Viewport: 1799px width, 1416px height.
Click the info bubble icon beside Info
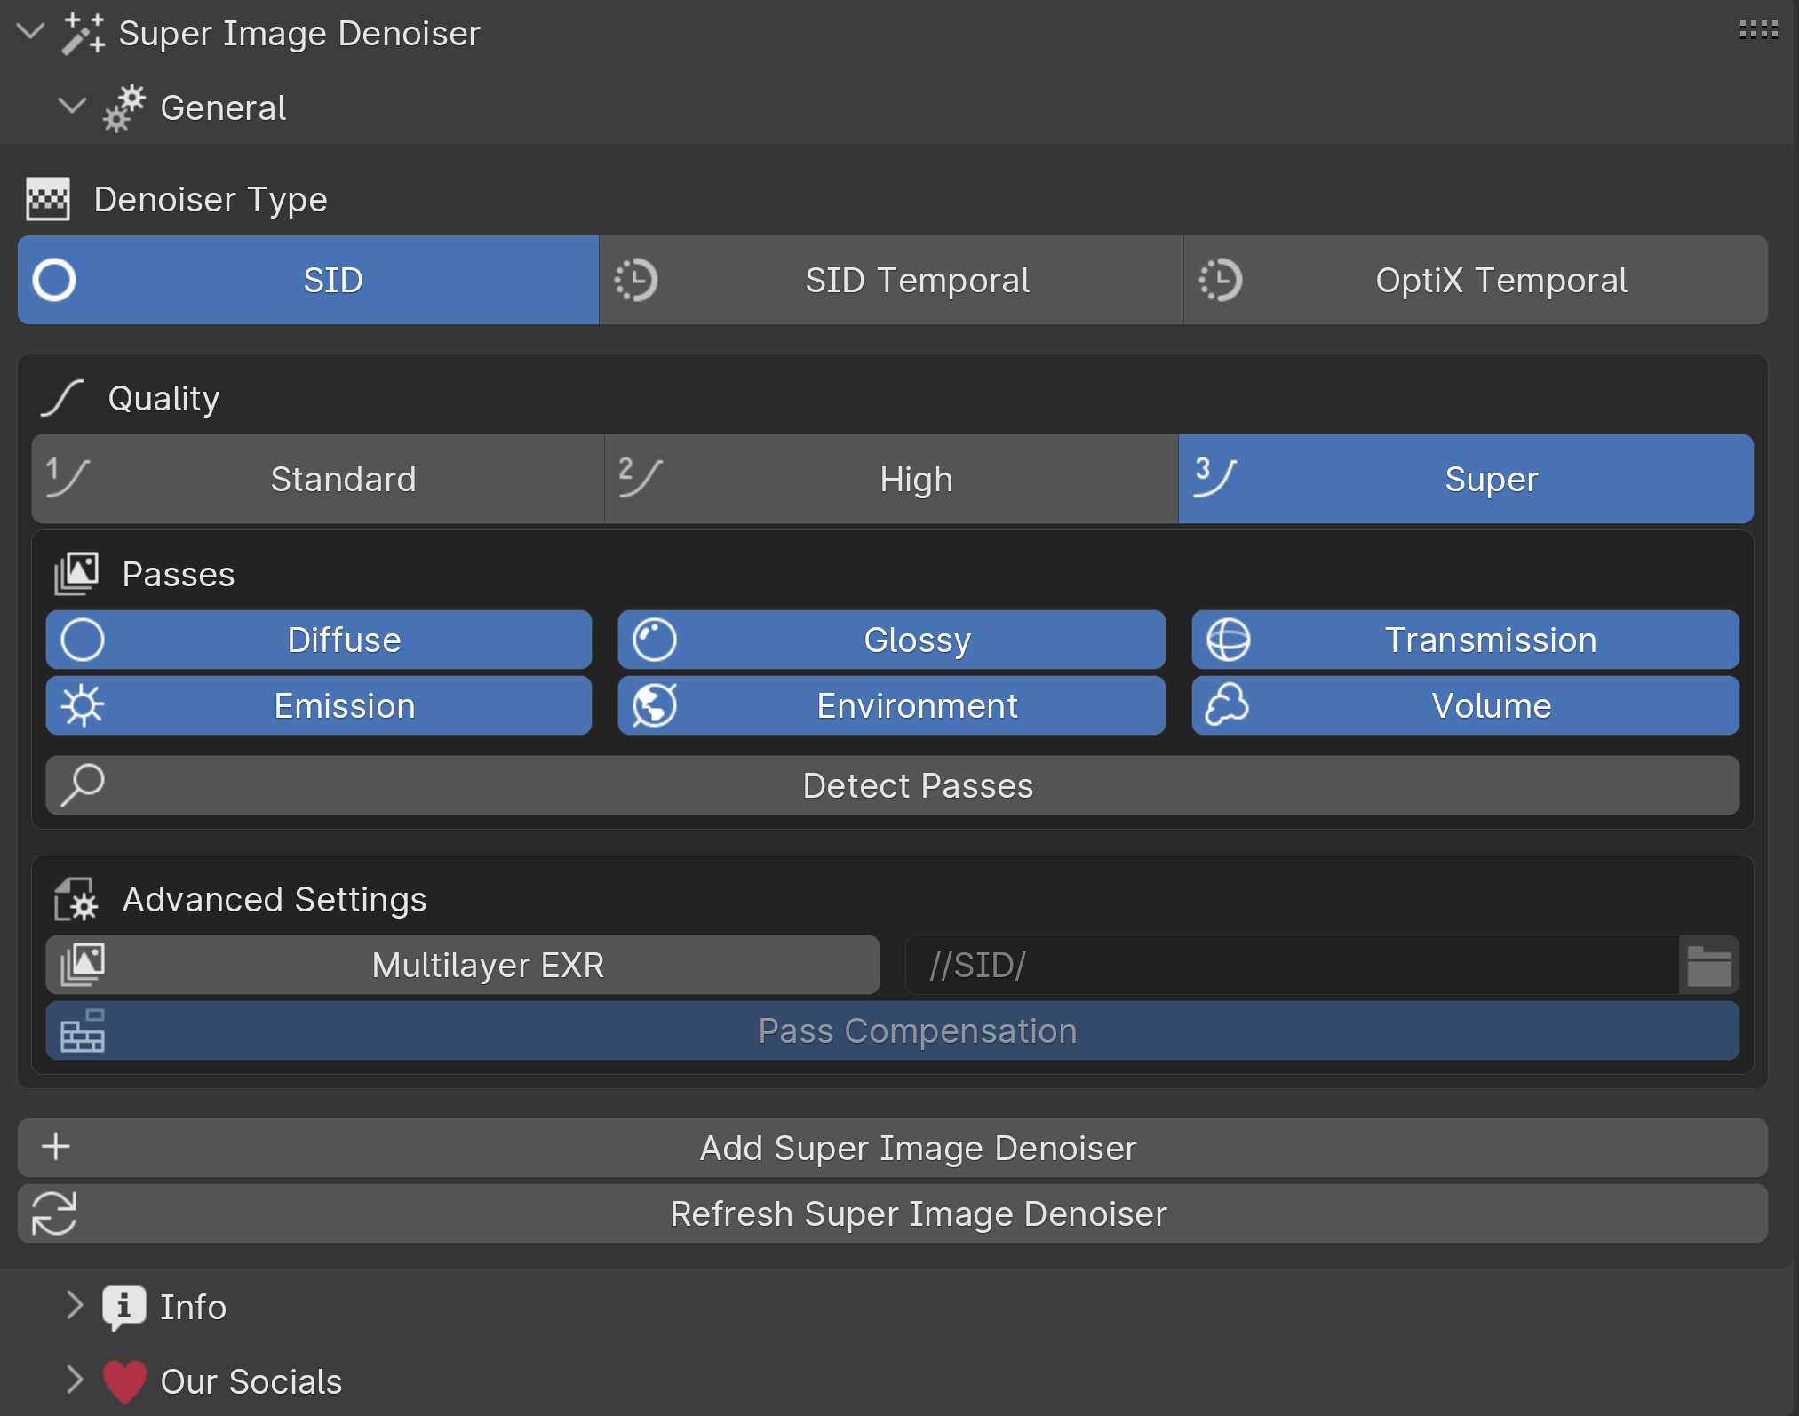coord(123,1307)
